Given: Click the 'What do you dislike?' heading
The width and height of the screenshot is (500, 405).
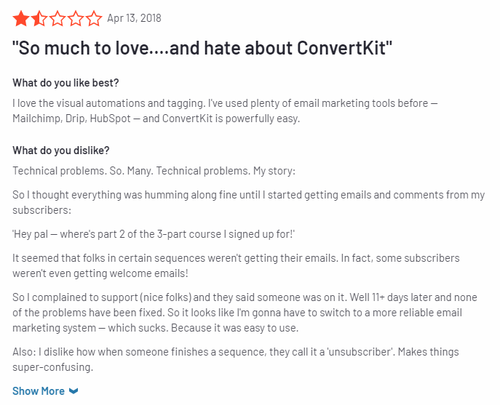Looking at the screenshot, I should [61, 151].
